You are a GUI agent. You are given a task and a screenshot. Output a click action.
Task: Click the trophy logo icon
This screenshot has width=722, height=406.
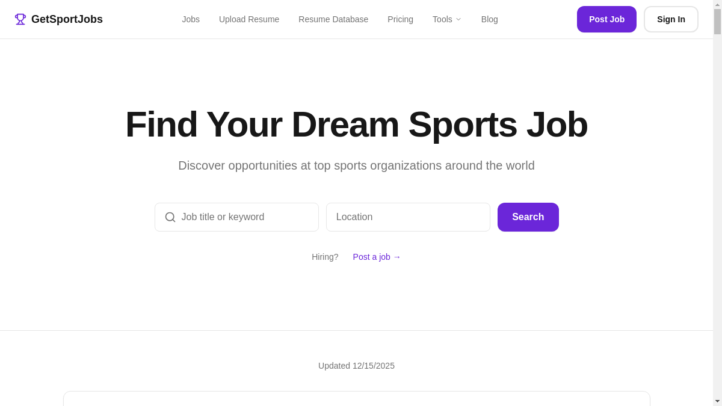click(x=20, y=19)
